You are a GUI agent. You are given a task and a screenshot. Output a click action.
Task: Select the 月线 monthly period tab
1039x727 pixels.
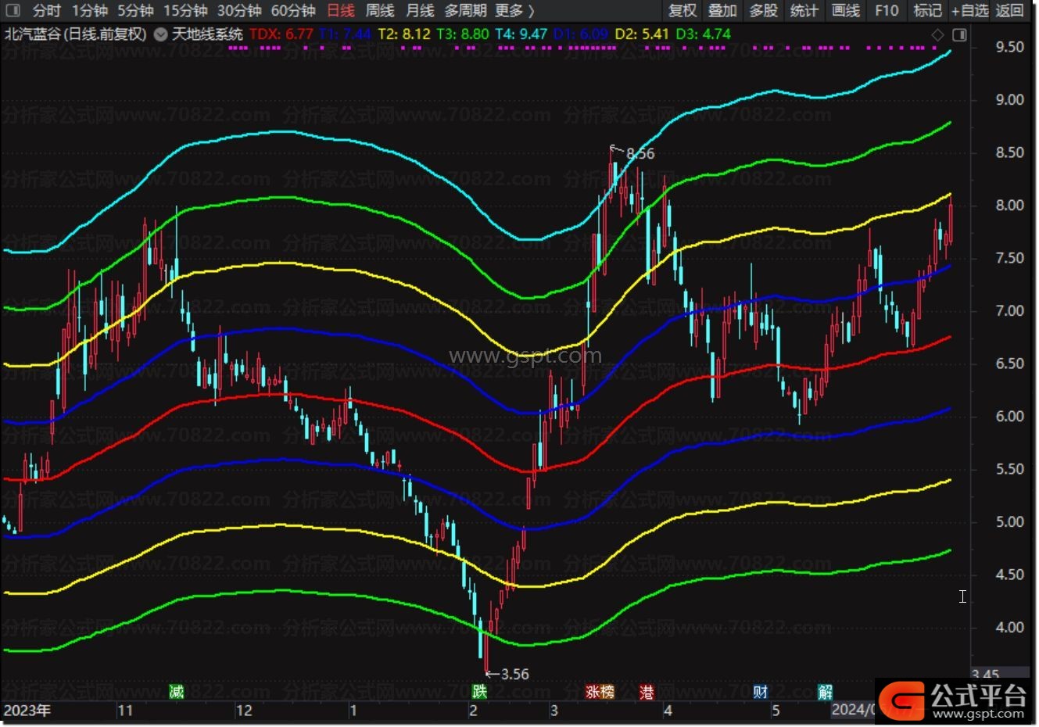[x=420, y=10]
